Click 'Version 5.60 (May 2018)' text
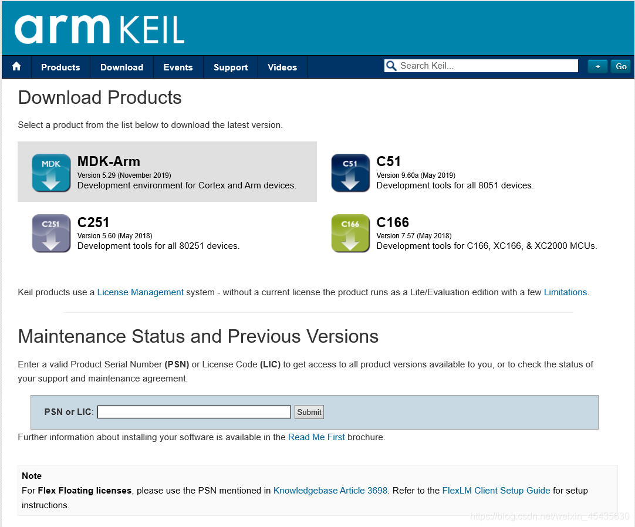 [x=114, y=236]
